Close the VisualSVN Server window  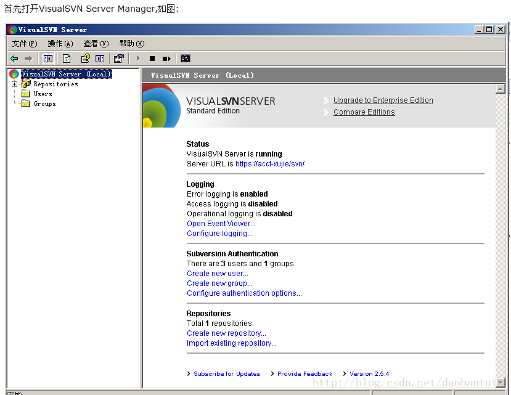[x=501, y=30]
